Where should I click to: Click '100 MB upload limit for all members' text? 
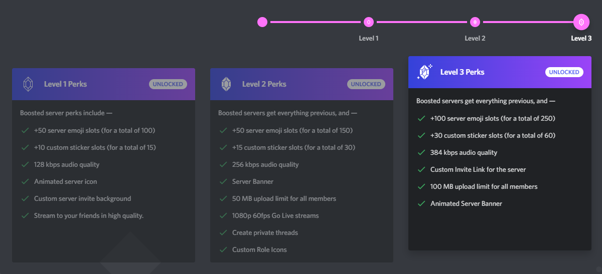click(x=484, y=186)
